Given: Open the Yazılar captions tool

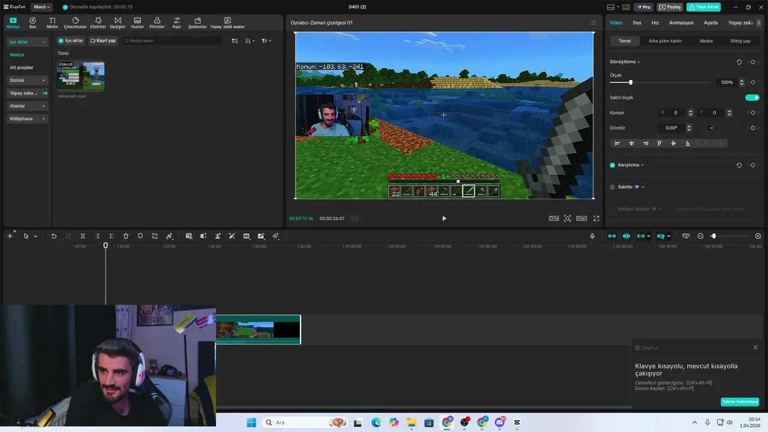Looking at the screenshot, I should coord(137,23).
